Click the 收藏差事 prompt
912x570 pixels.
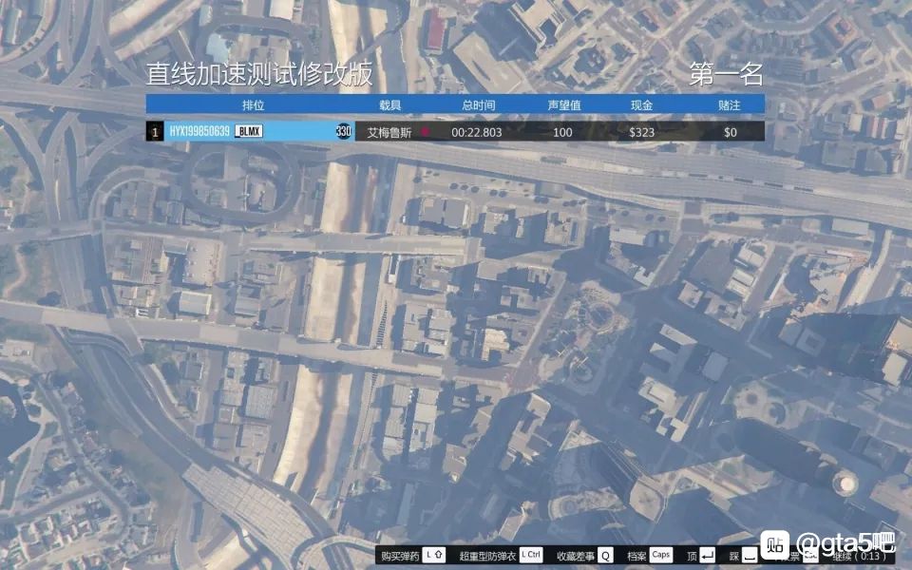[x=576, y=556]
